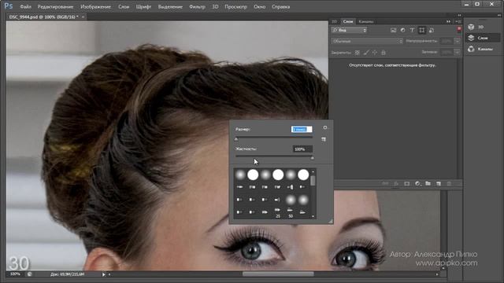Open the layer filter type dropdown
This screenshot has width=504, height=283.
(x=350, y=30)
